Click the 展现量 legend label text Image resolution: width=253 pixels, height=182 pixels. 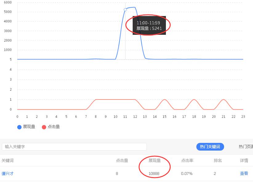[29, 127]
